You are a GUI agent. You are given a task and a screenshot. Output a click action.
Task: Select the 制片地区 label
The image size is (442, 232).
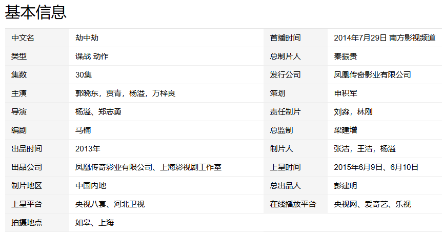point(27,186)
